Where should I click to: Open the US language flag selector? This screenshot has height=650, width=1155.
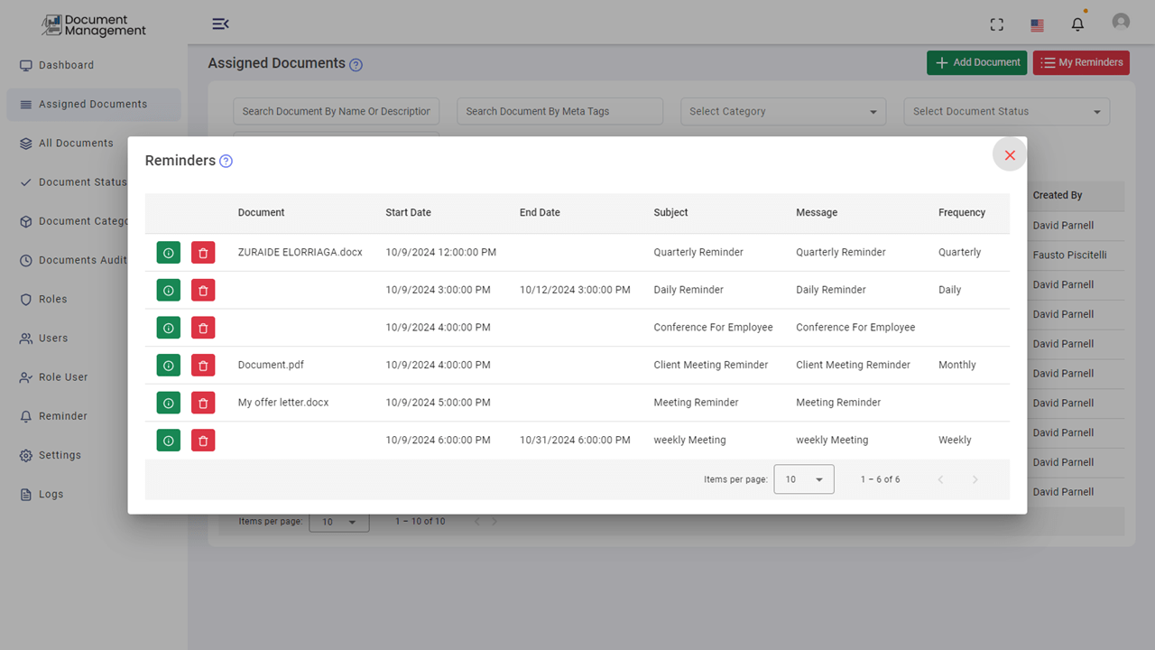pyautogui.click(x=1036, y=24)
